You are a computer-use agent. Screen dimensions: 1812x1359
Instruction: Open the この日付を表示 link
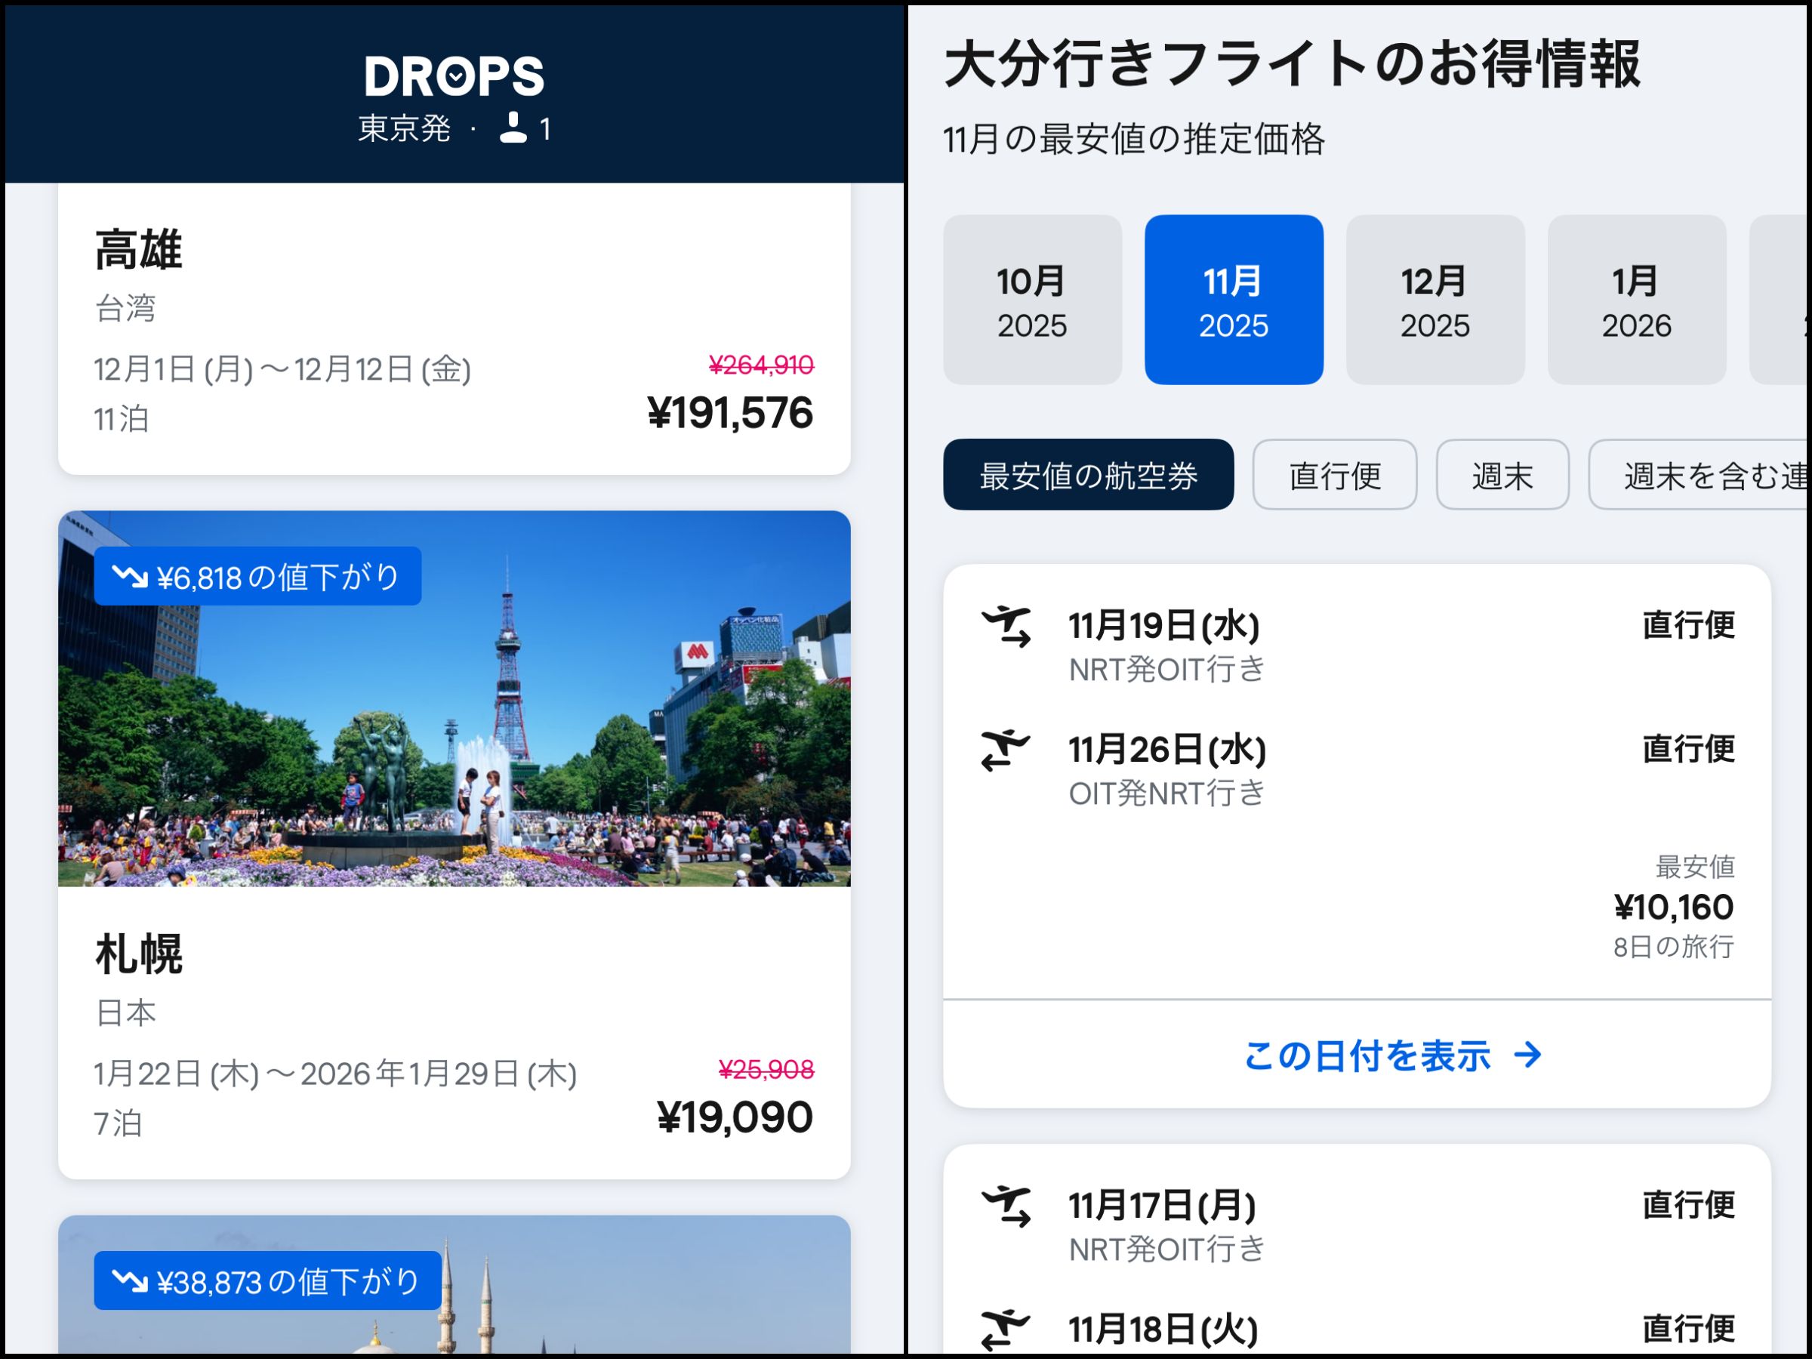(1367, 1055)
